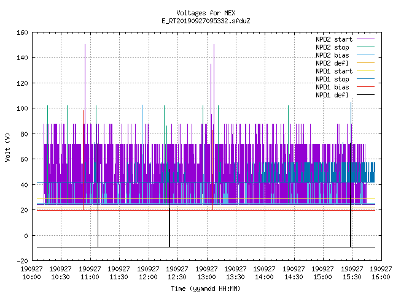The height and width of the screenshot is (294, 393).
Task: Click the x-axis tick label 15:30
Action: tap(352, 277)
